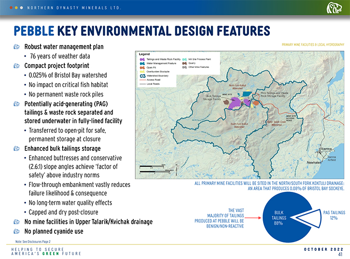The height and width of the screenshot is (259, 350).
Task: Click the yellow dot in the header
Action: (16, 8)
